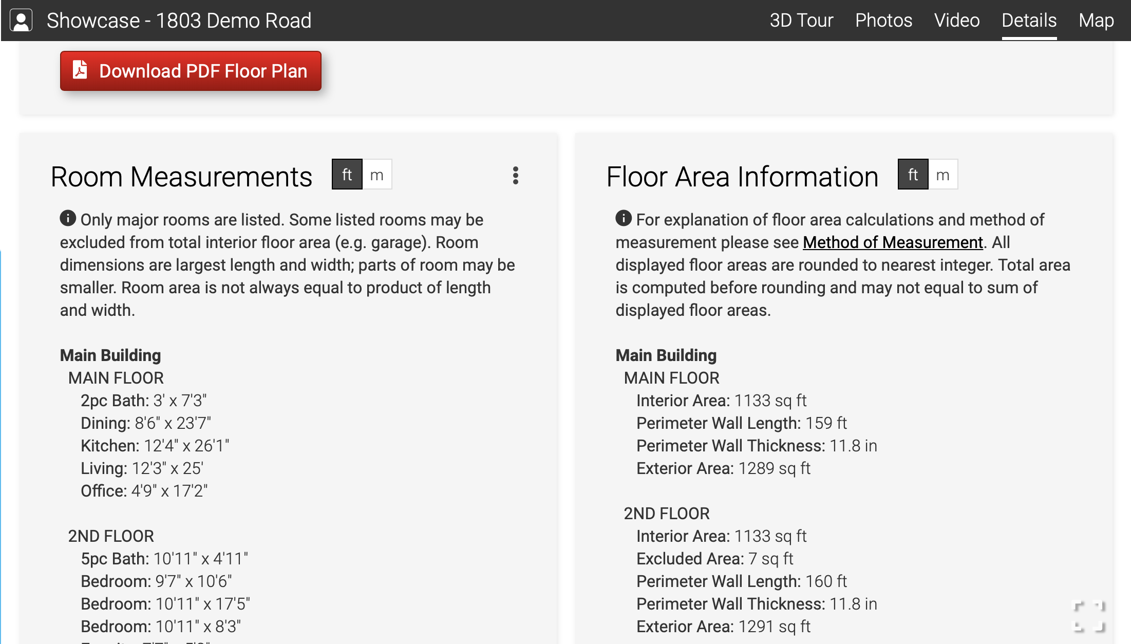Switch Floor Area Information to meters
The height and width of the screenshot is (644, 1131).
tap(942, 175)
